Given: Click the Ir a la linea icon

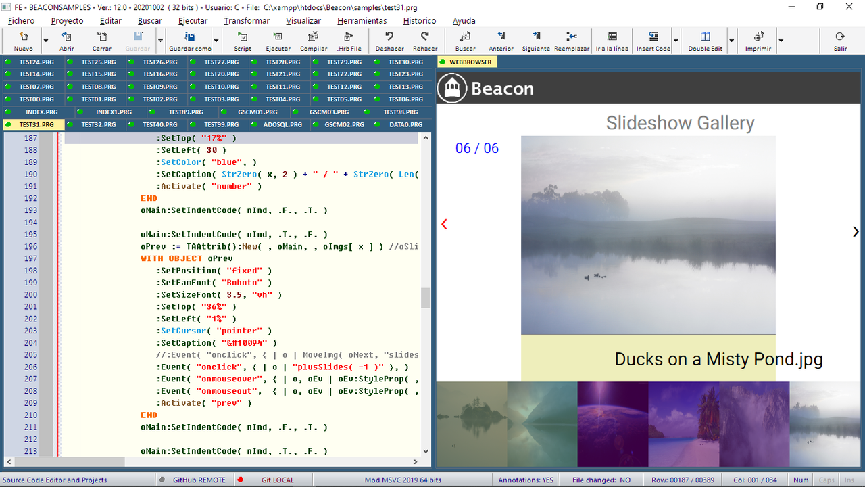Looking at the screenshot, I should [x=612, y=37].
